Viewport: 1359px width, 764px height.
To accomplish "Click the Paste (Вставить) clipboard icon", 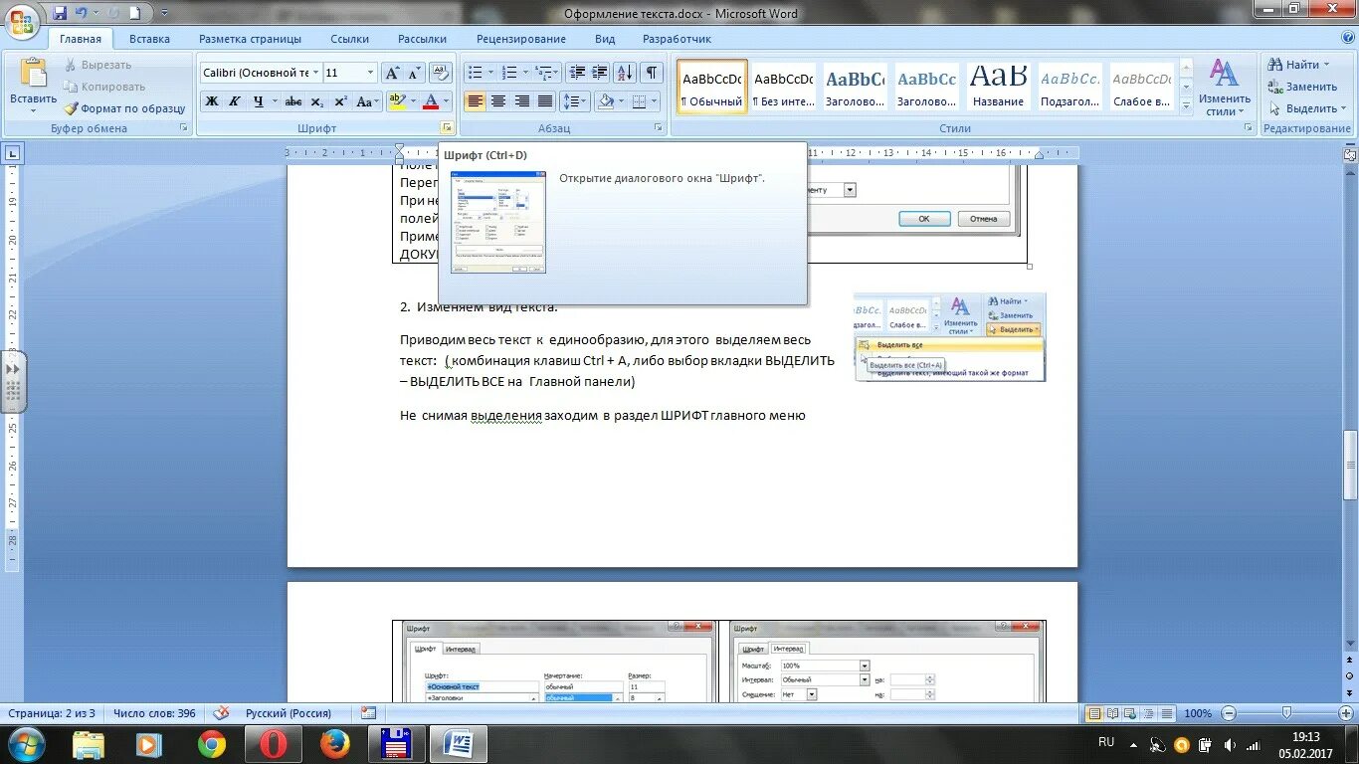I will coord(34,74).
